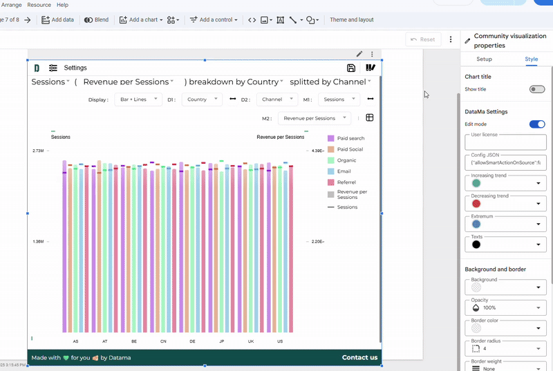This screenshot has width=553, height=371.
Task: Disable the Edit mode switch
Action: click(536, 124)
